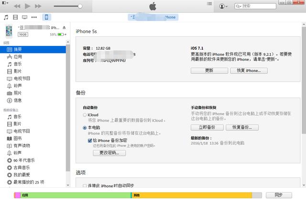Open the account dropdown menu
The height and width of the screenshot is (203, 306).
pyautogui.click(x=223, y=6)
